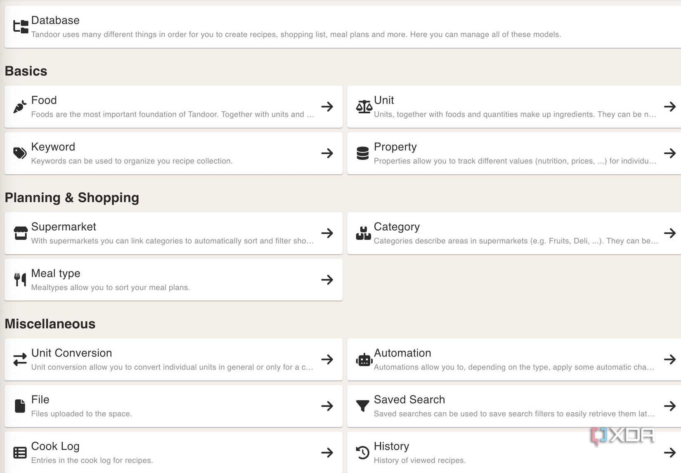Click the balance scale icon for Unit
Screen dimensions: 681x473
364,107
